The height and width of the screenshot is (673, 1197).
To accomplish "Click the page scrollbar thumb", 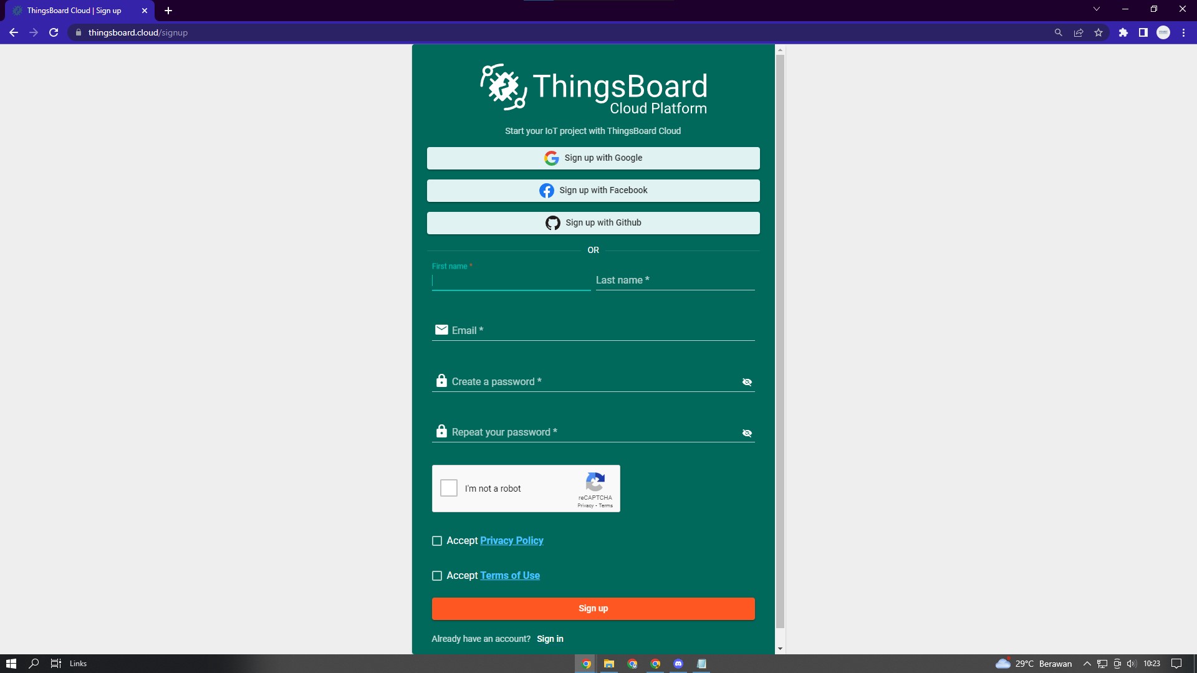I will [780, 341].
